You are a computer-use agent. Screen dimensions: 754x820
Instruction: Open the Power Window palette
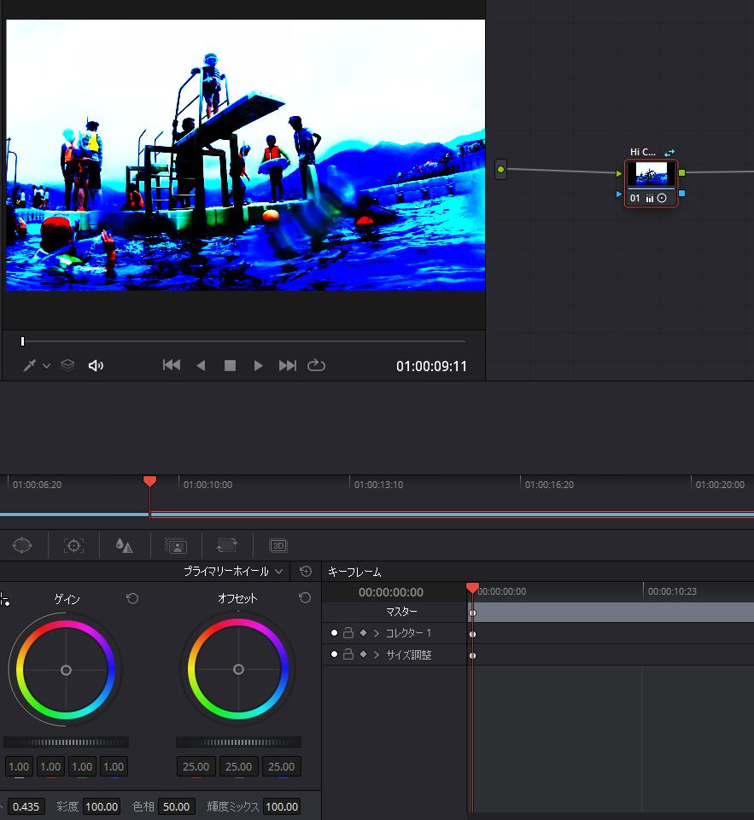(22, 545)
